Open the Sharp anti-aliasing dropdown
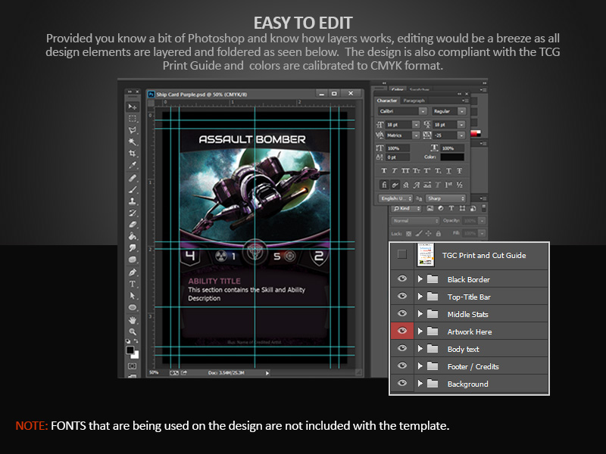This screenshot has width=606, height=454. (445, 198)
